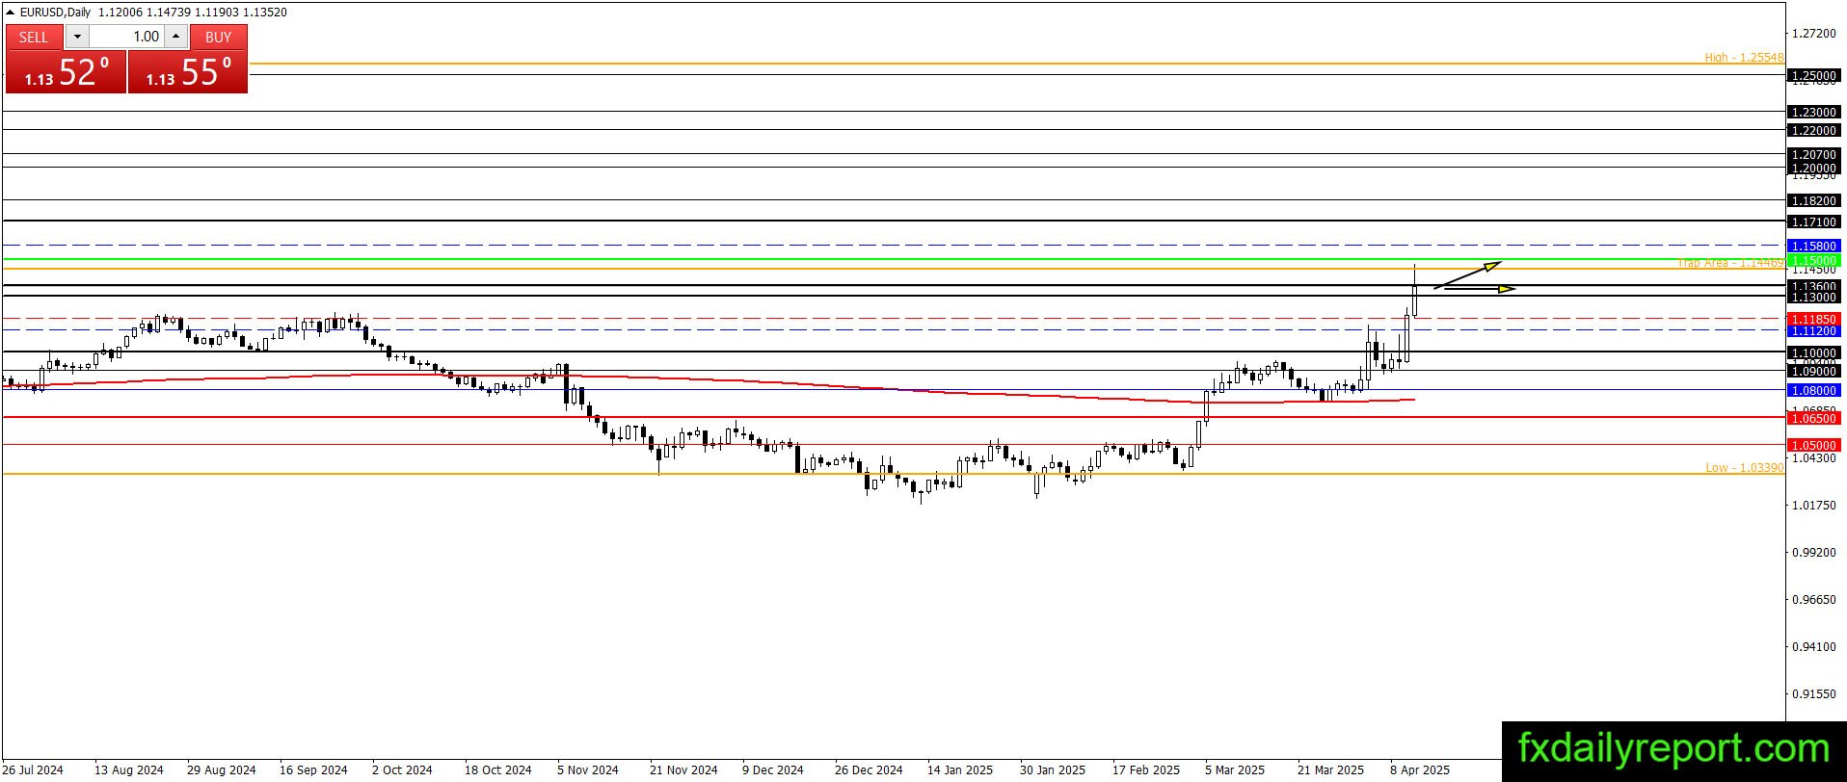Select the High - 1.25548 label
This screenshot has width=1847, height=782.
click(x=1744, y=58)
